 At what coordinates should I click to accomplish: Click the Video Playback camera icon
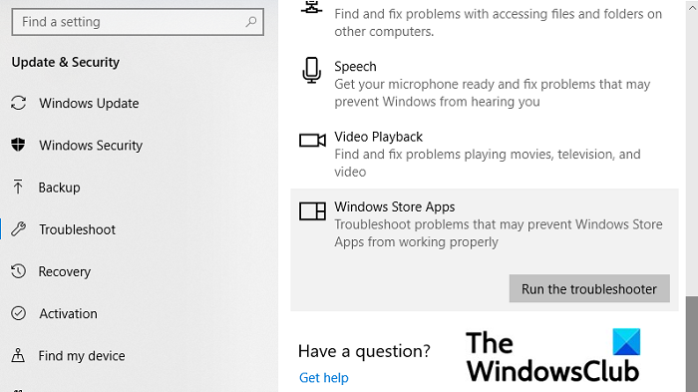click(x=312, y=141)
